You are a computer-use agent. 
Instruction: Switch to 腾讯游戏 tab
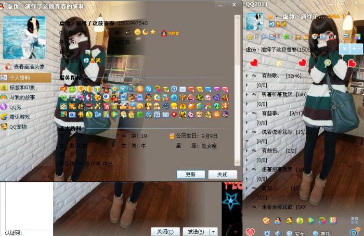tap(26, 117)
